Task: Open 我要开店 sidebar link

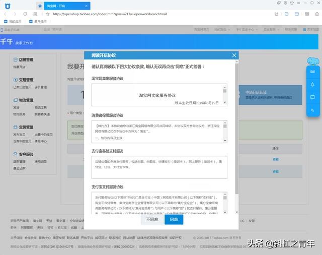Action: click(19, 67)
